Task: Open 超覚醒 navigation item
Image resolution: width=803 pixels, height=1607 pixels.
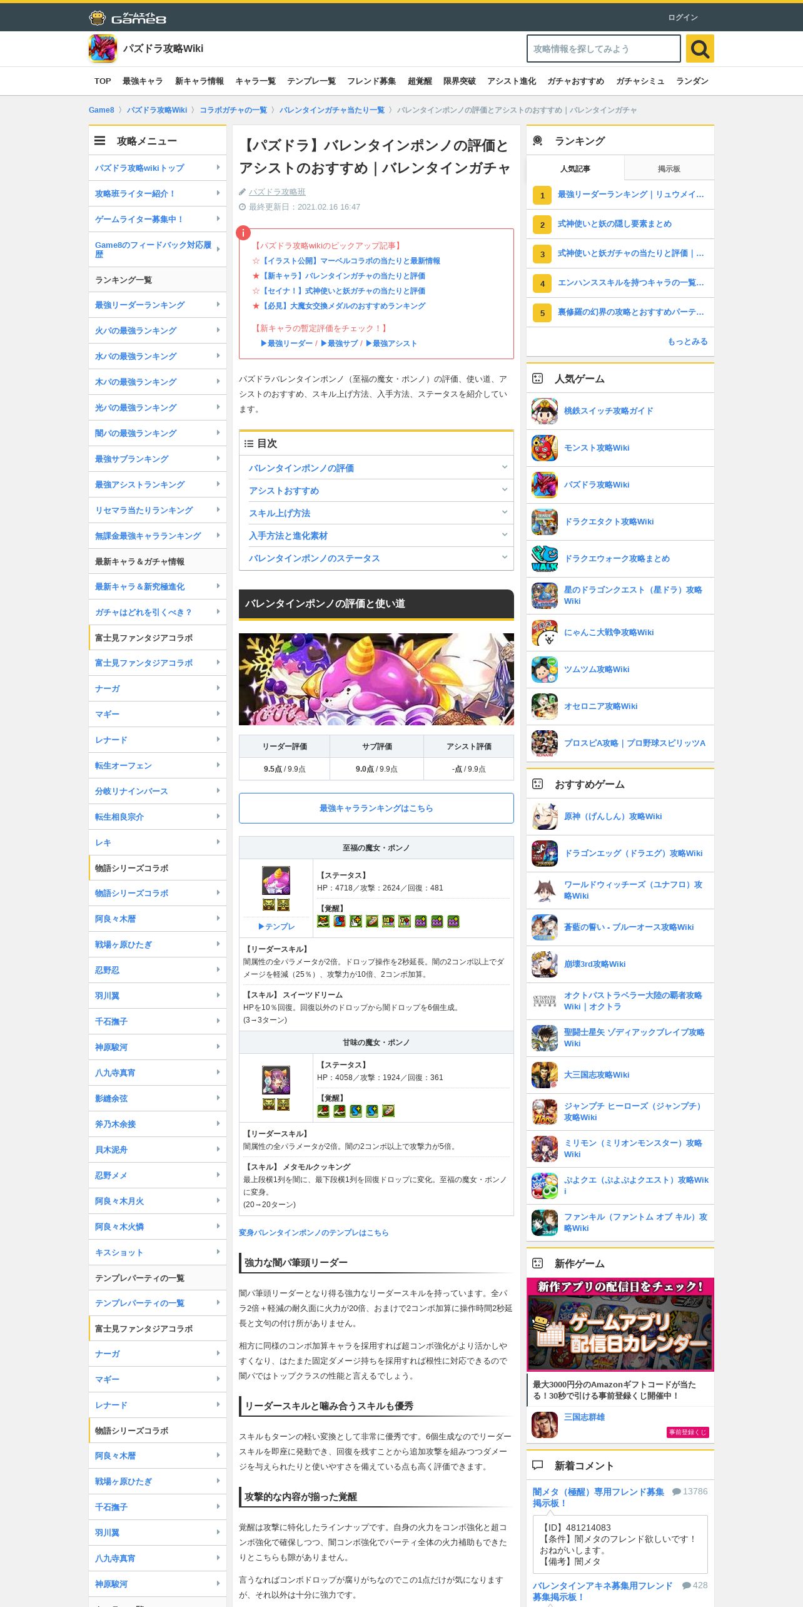Action: pyautogui.click(x=420, y=81)
